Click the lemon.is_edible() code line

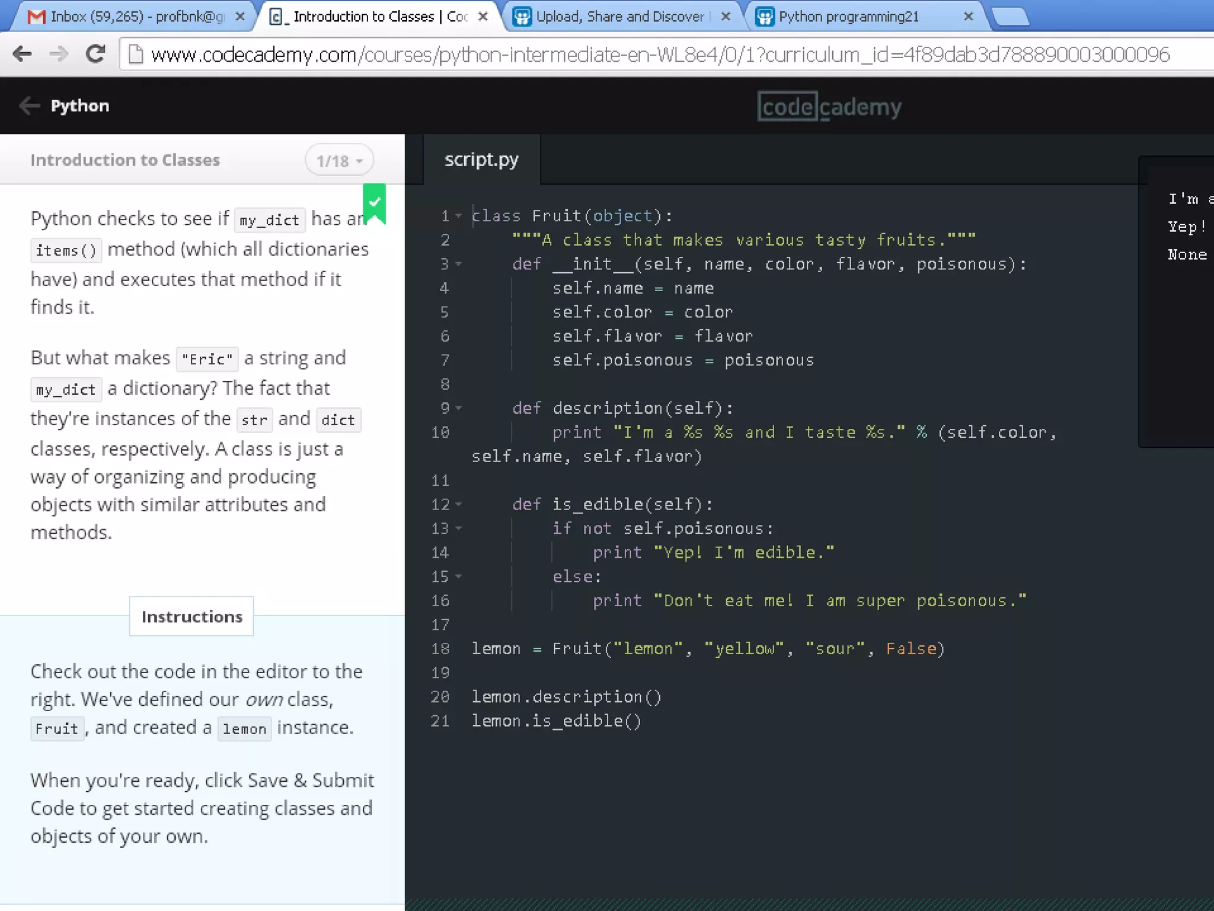click(x=556, y=721)
